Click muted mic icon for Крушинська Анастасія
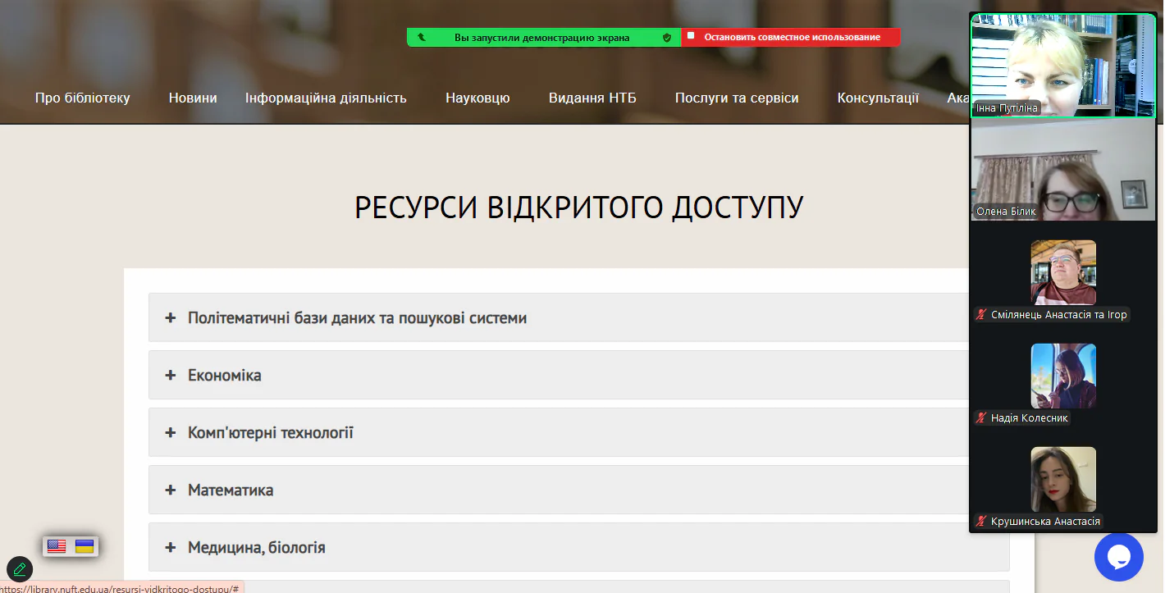The width and height of the screenshot is (1165, 593). (980, 522)
